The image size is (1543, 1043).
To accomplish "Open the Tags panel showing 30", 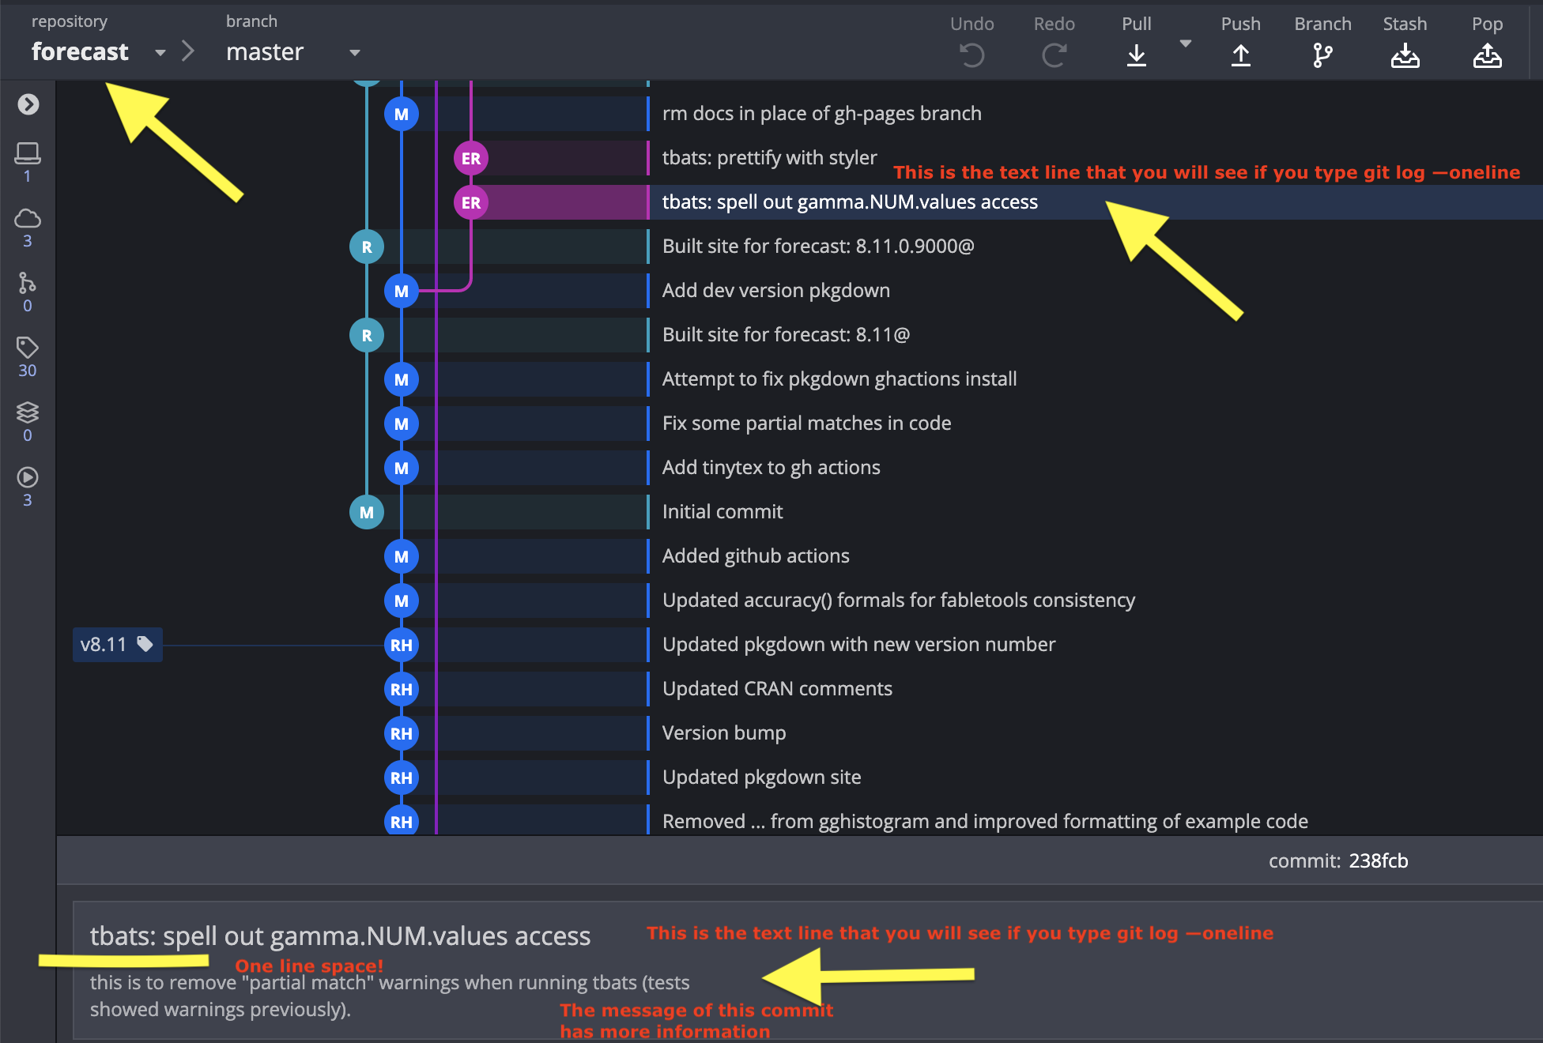I will click(28, 348).
